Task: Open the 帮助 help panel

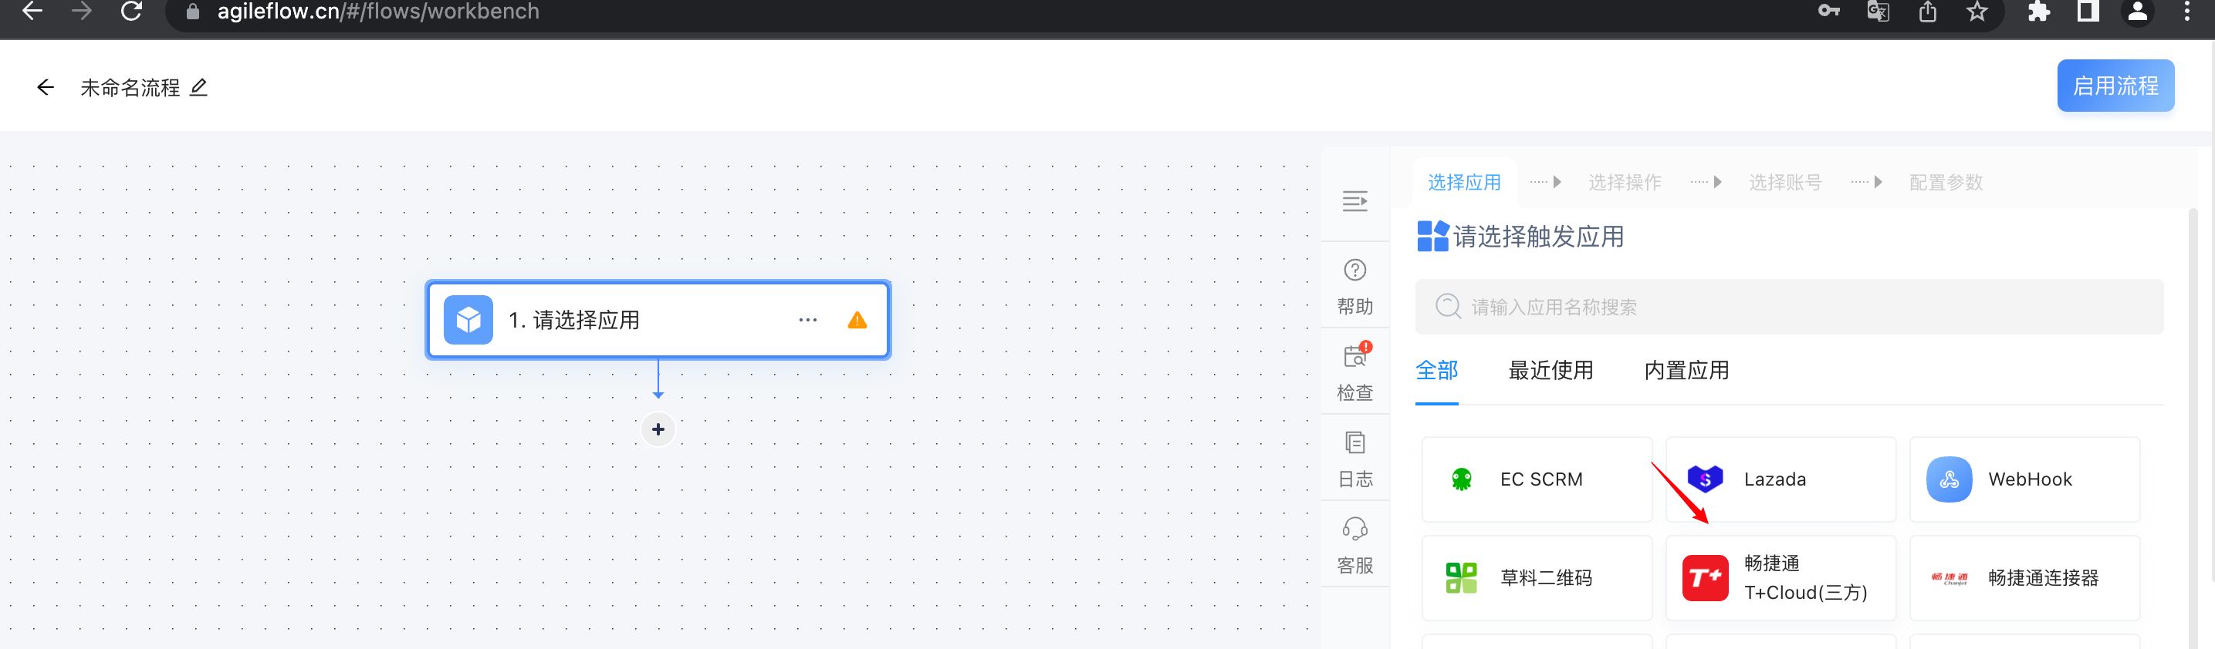Action: pyautogui.click(x=1354, y=284)
